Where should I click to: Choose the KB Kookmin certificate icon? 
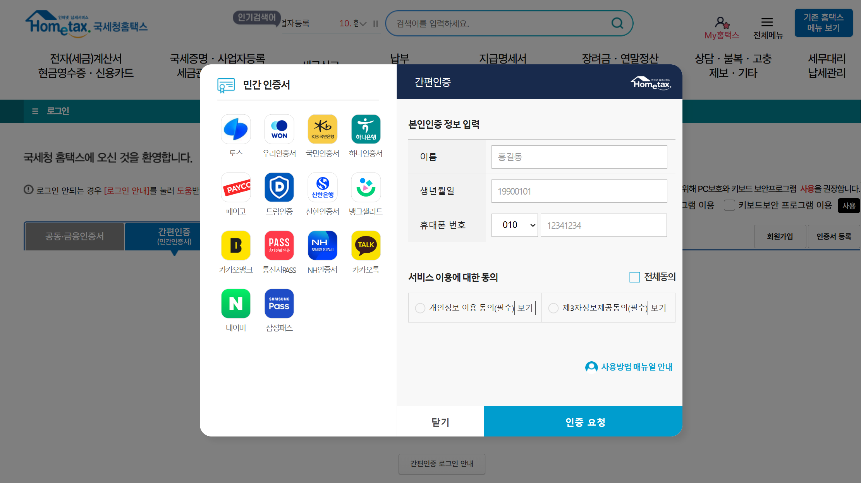pos(322,129)
